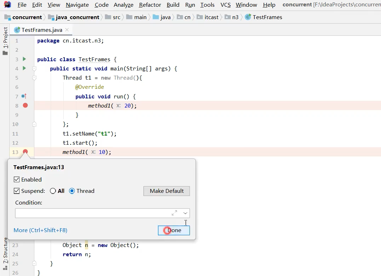The image size is (381, 276).
Task: Click the fold end marker on line 10
Action: click(x=34, y=124)
